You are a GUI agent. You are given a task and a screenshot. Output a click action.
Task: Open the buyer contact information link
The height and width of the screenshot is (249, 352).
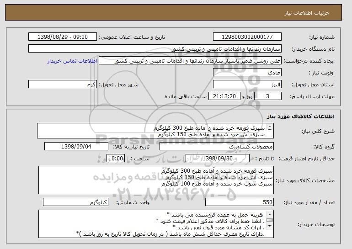[72, 61]
